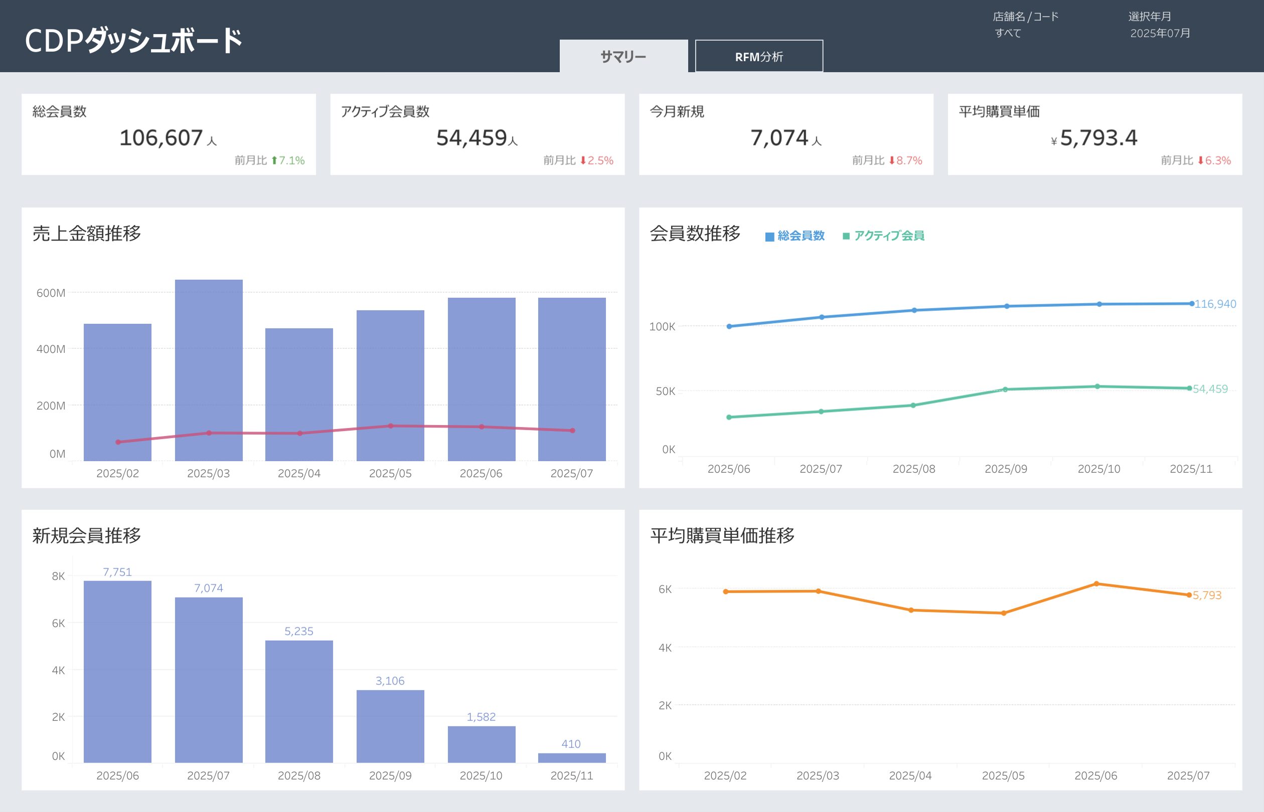Click the red down arrow in 平均購買単価 card
Image resolution: width=1264 pixels, height=812 pixels.
tap(1200, 160)
